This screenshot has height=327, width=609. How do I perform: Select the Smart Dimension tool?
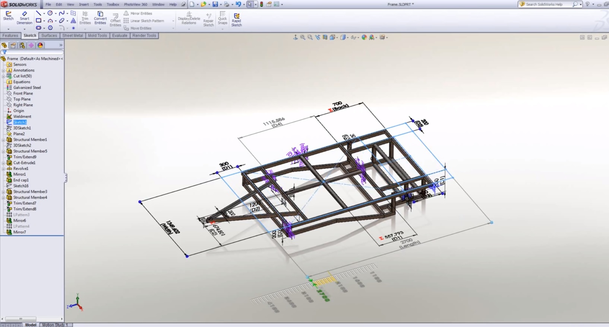pos(24,17)
